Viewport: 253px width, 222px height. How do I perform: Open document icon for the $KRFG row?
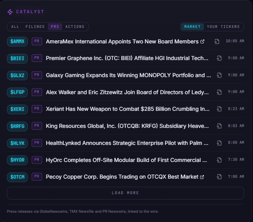pos(219,126)
